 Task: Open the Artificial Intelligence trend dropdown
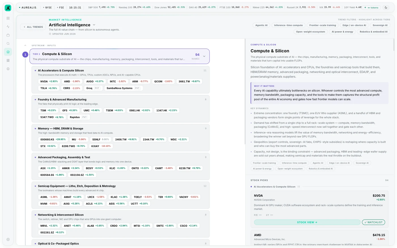94,25
